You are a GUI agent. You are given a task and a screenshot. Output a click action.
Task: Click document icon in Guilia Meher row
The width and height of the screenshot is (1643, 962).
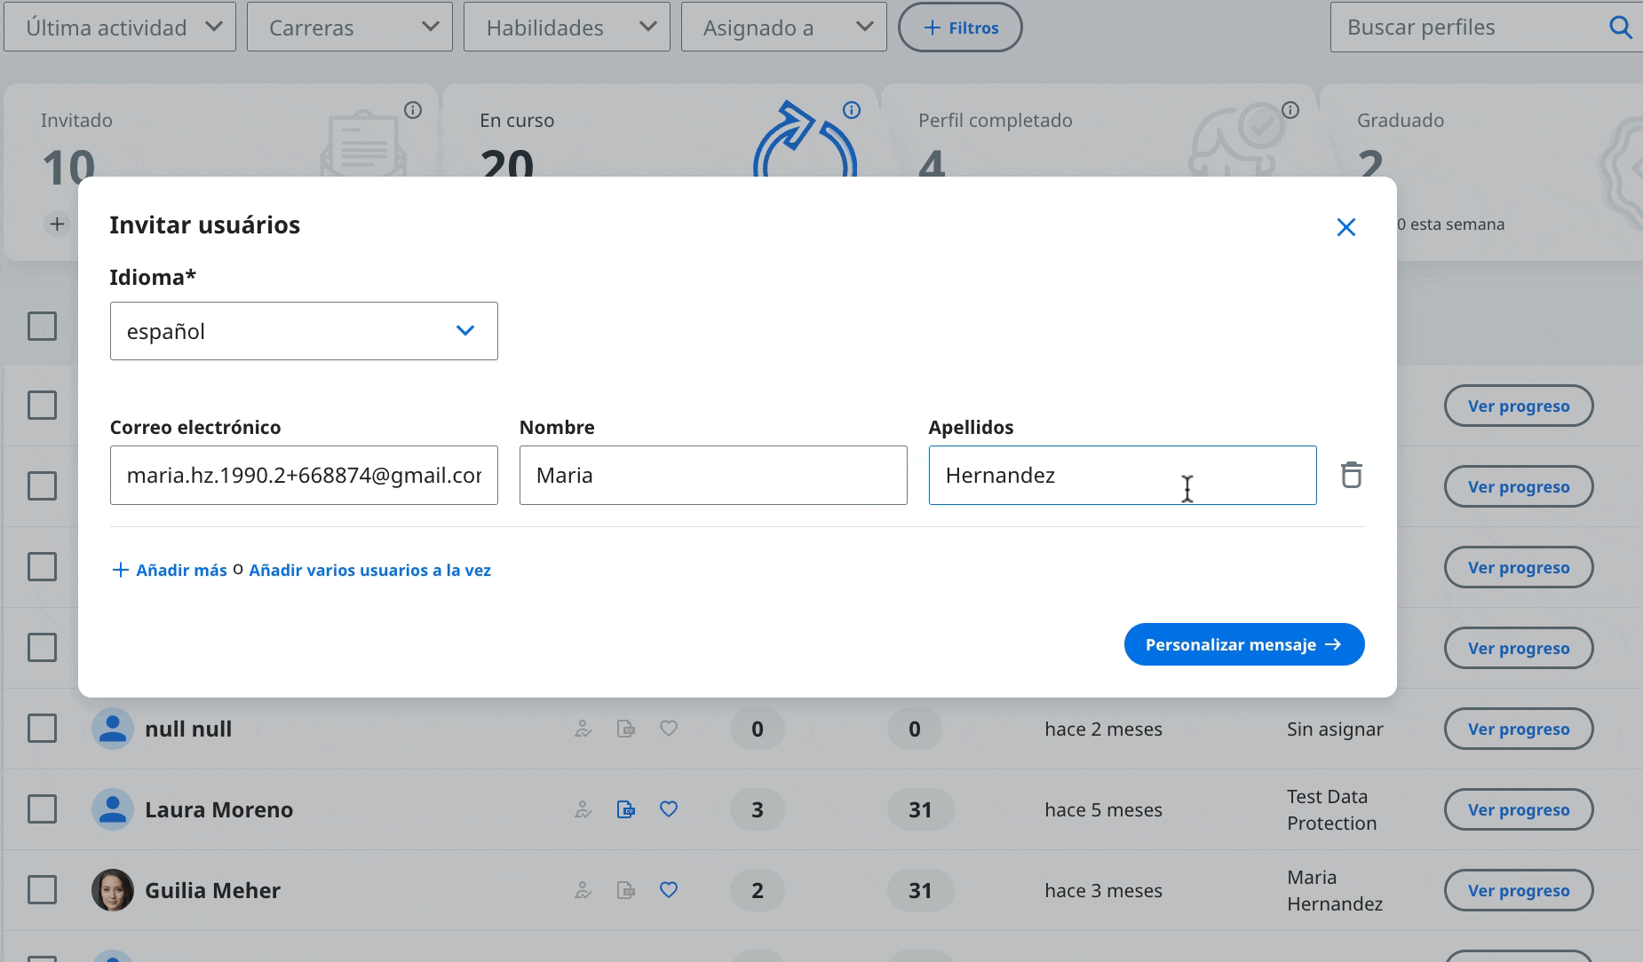626,890
